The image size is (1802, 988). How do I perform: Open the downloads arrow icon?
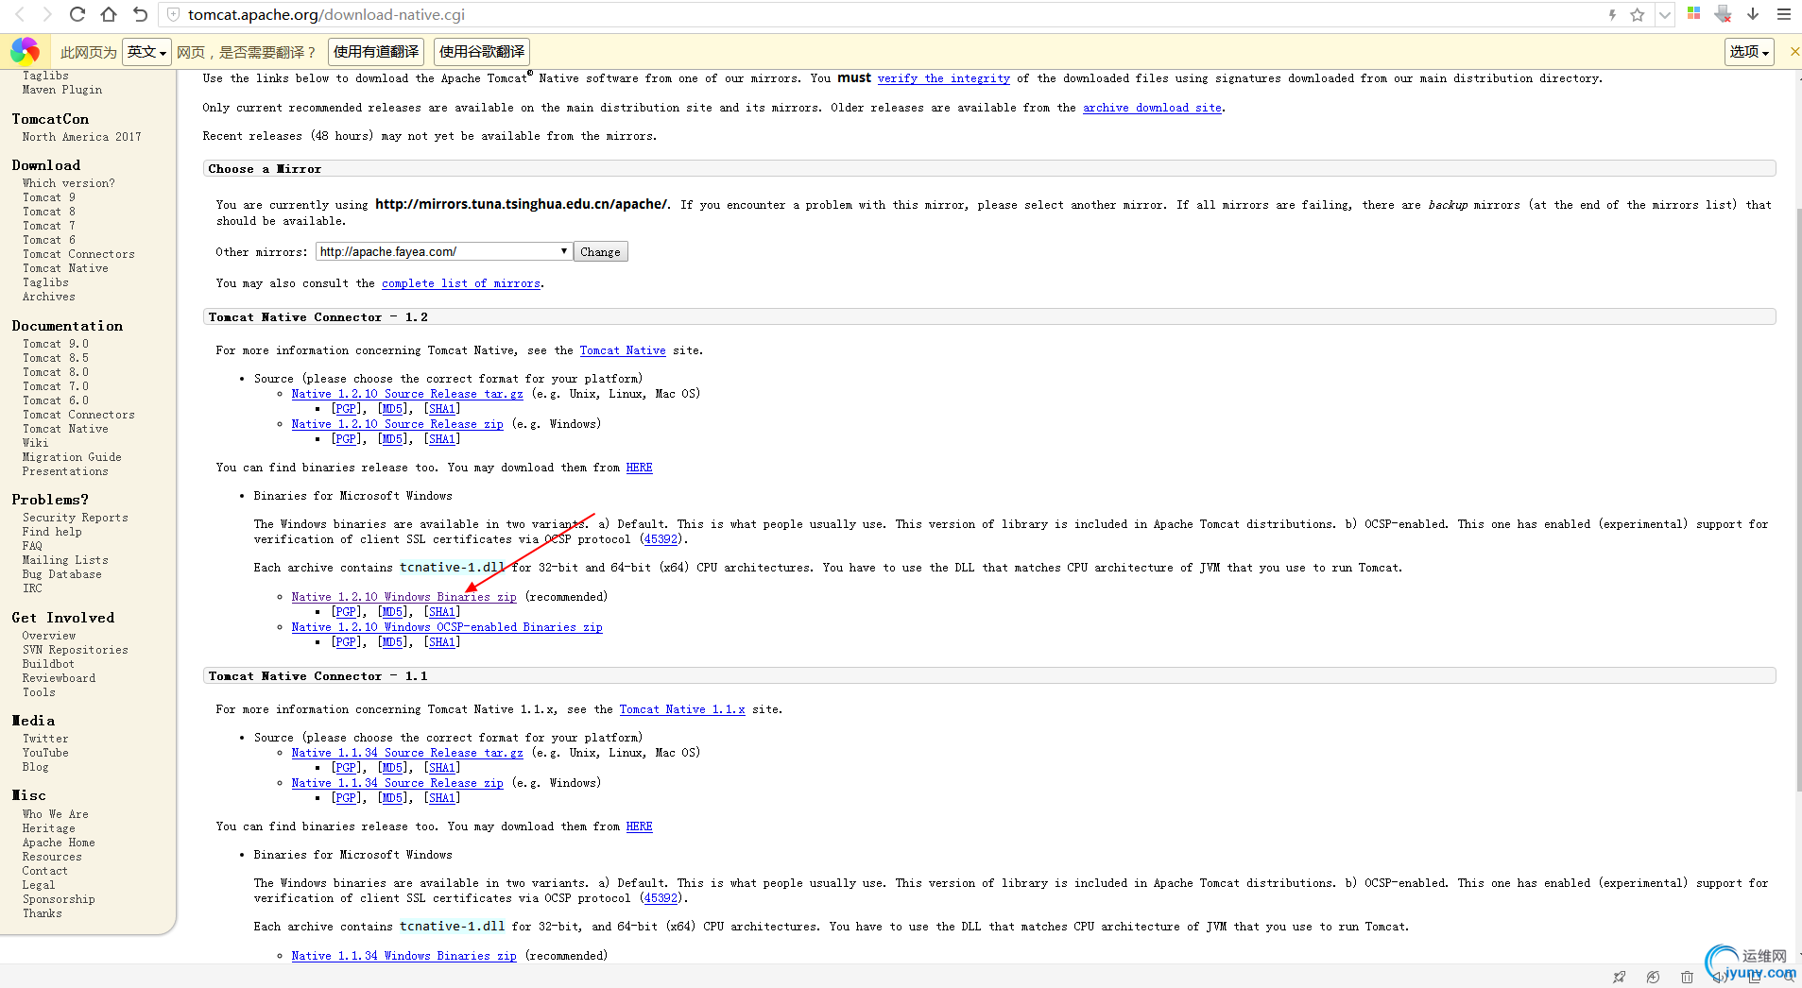pos(1753,13)
